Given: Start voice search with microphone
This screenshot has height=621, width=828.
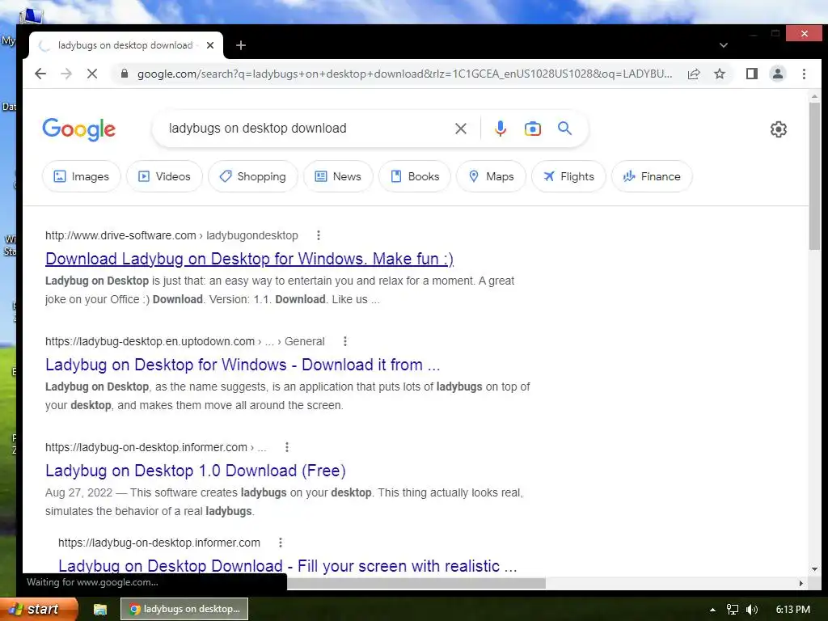Looking at the screenshot, I should pyautogui.click(x=500, y=129).
